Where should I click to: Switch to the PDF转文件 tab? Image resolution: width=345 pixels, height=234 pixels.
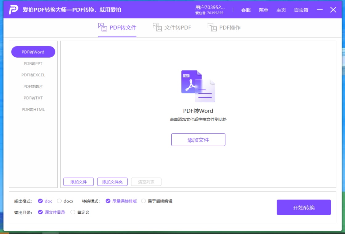(x=117, y=27)
